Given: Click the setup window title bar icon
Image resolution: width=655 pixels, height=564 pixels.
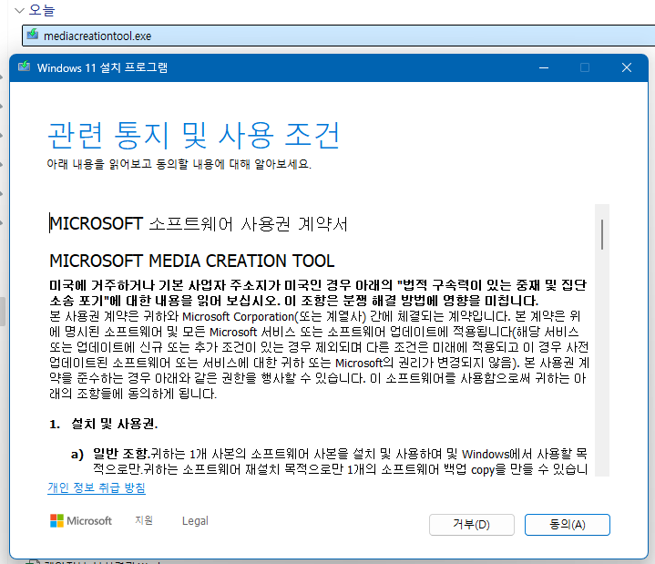Looking at the screenshot, I should 25,67.
